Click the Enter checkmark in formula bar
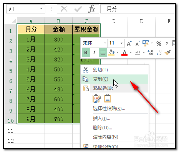Viewport: 179px width, 152px height. click(78, 9)
